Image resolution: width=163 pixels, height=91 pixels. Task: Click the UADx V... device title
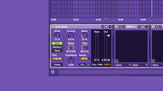131,27
